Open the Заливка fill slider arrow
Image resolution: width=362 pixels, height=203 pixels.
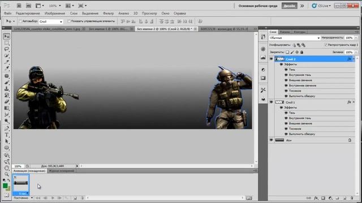356,52
